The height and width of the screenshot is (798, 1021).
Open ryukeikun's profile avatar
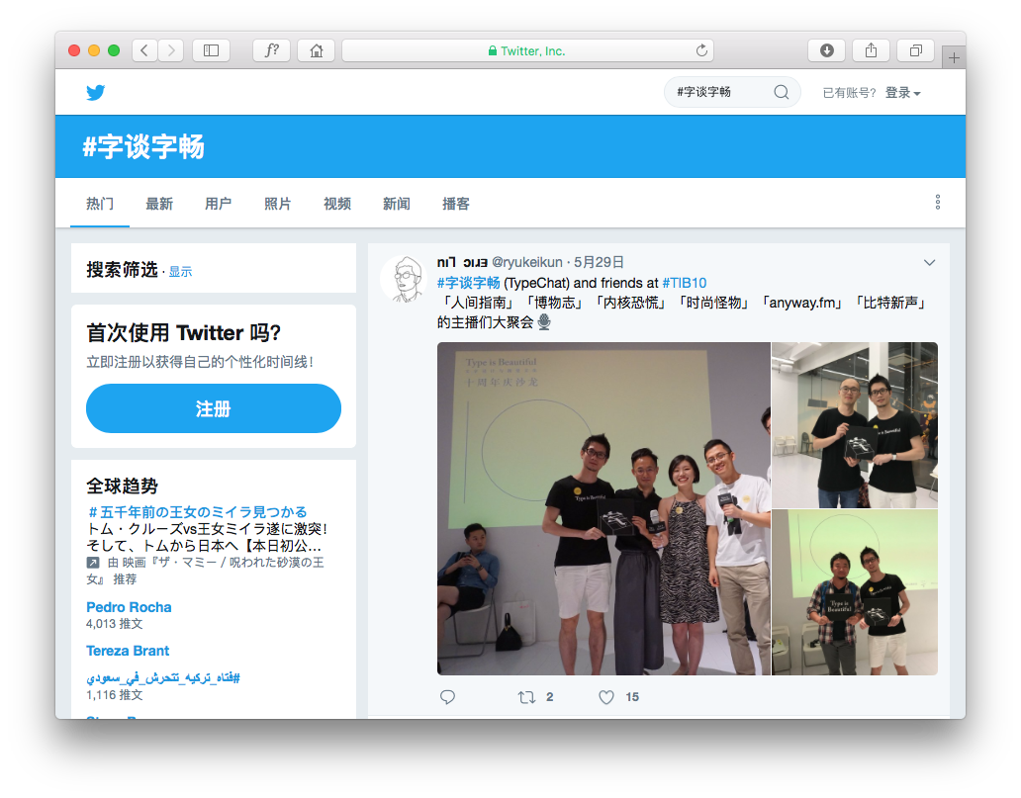tap(405, 279)
